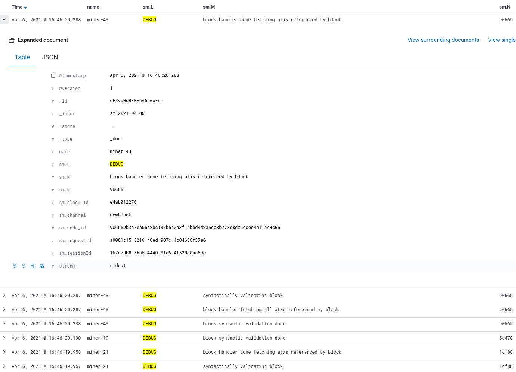Image resolution: width=516 pixels, height=372 pixels.
Task: Click the number type icon next to _score
Action: coord(53,126)
